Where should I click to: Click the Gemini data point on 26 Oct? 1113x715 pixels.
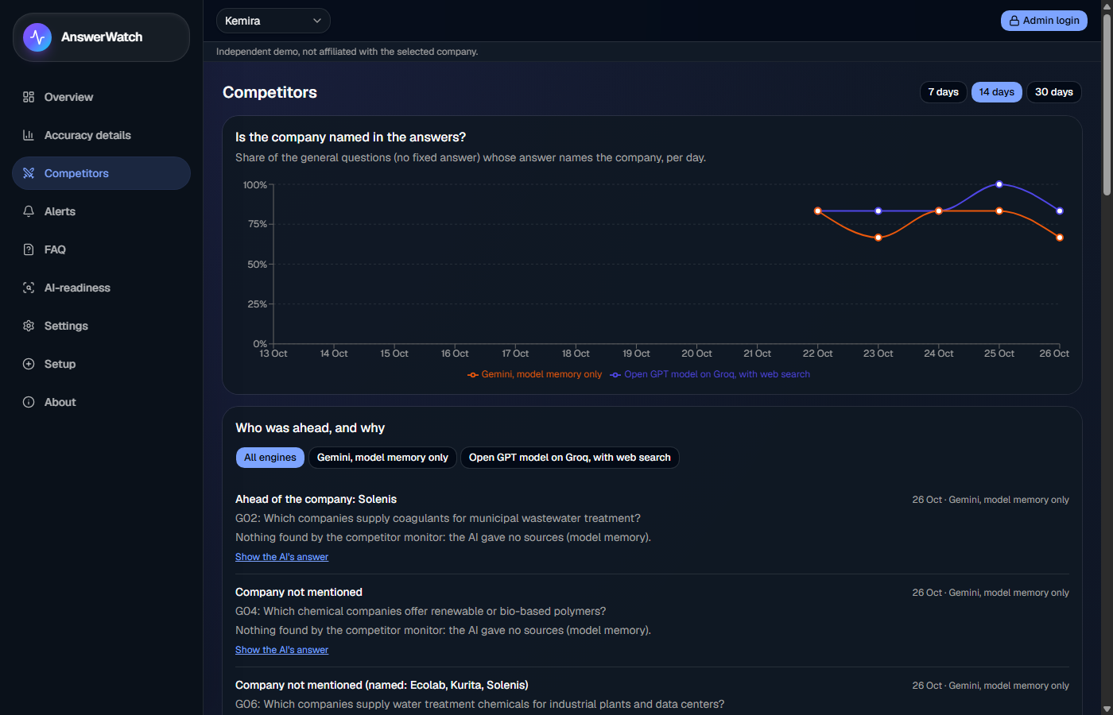point(1060,238)
